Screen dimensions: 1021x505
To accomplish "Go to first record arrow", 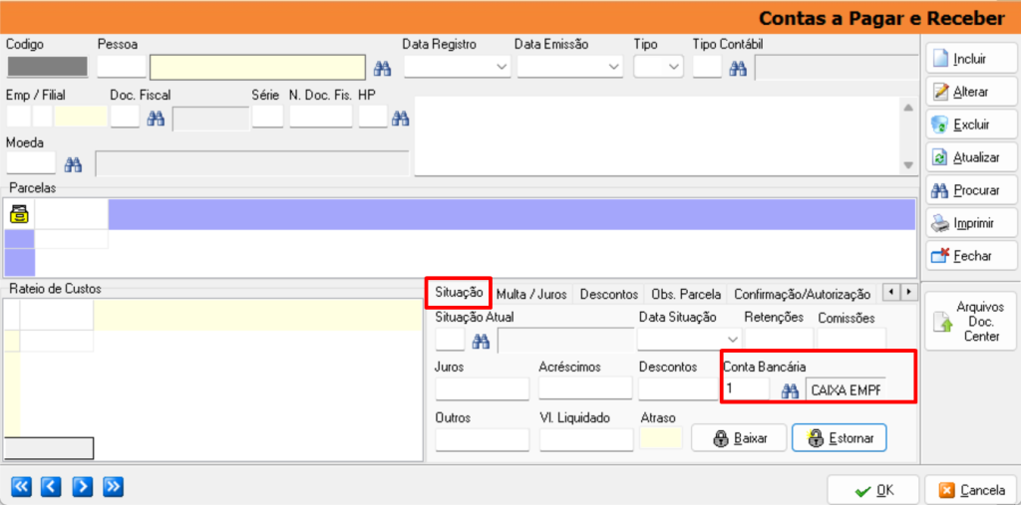I will click(x=22, y=486).
